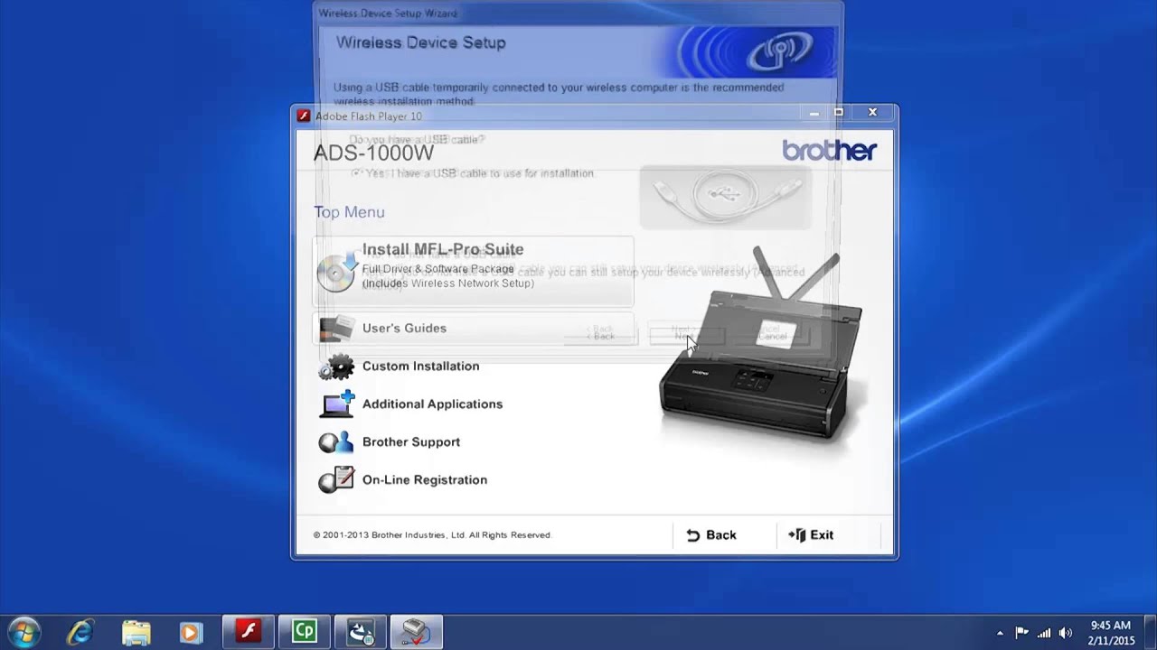The width and height of the screenshot is (1157, 650).
Task: Launch Internet Explorer from taskbar
Action: [x=80, y=631]
